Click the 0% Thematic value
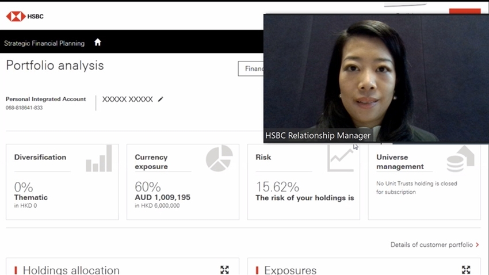Image resolution: width=489 pixels, height=275 pixels. 24,187
